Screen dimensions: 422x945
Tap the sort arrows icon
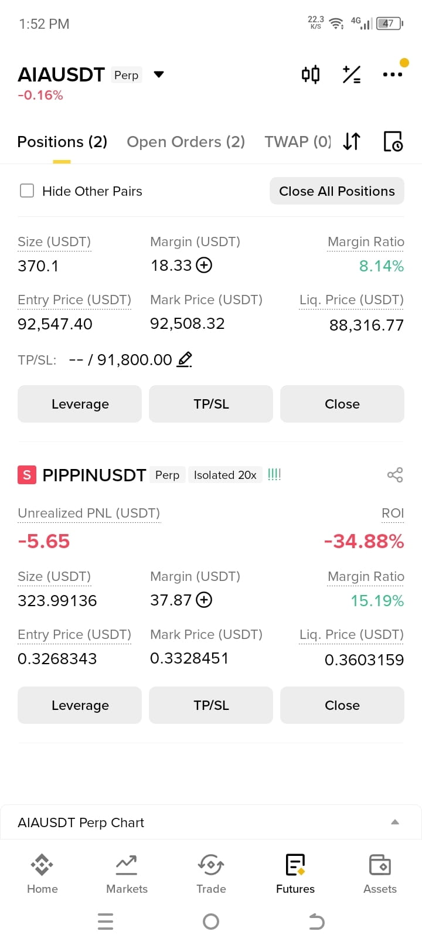tap(352, 141)
